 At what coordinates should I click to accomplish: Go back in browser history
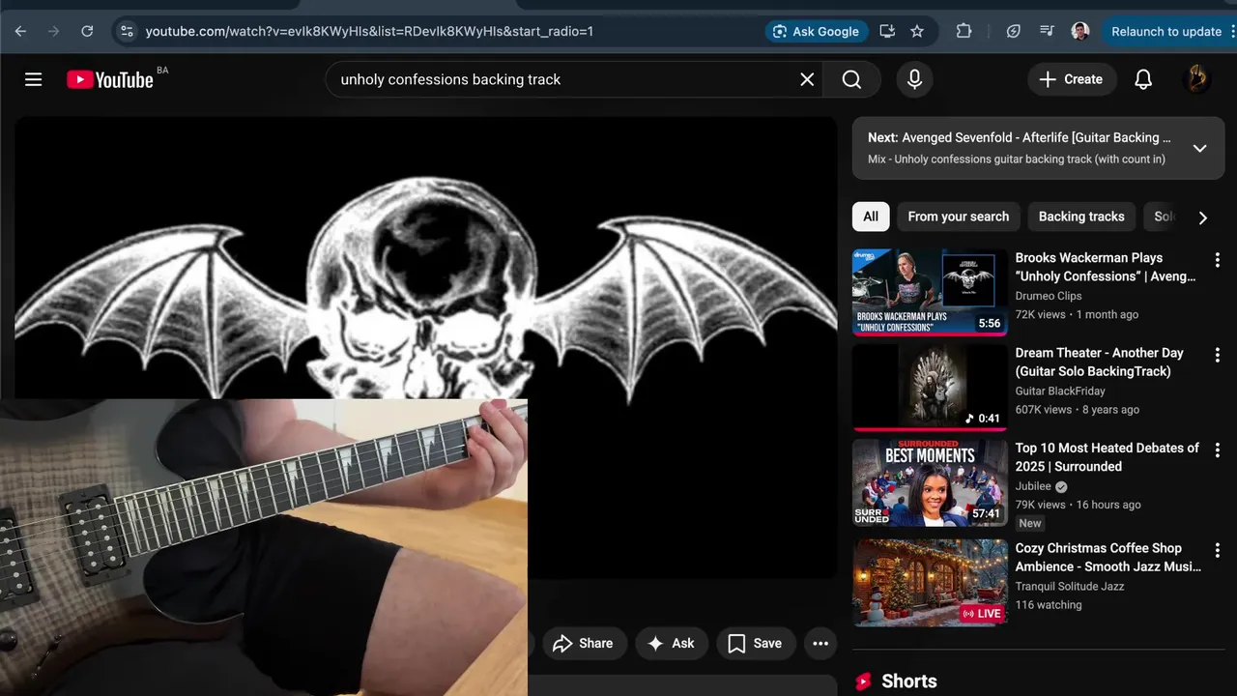pyautogui.click(x=20, y=31)
